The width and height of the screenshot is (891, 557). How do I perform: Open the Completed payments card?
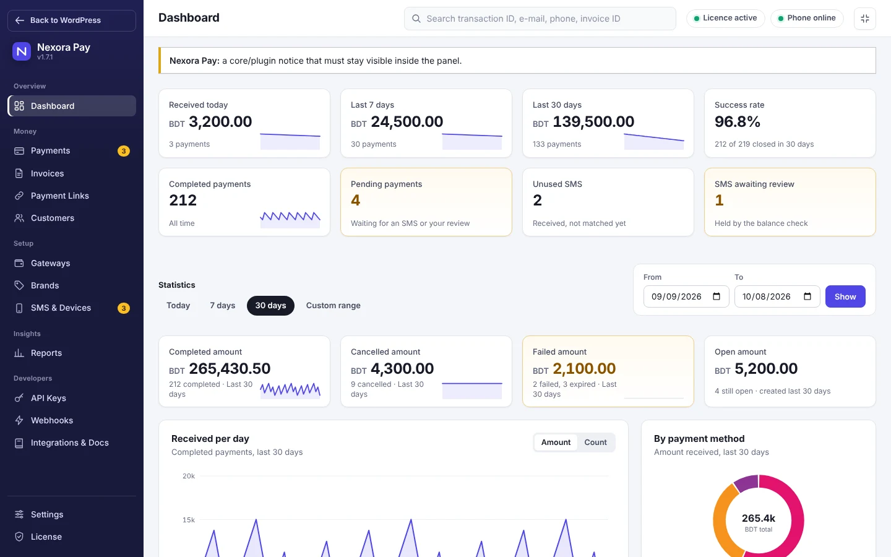point(244,202)
